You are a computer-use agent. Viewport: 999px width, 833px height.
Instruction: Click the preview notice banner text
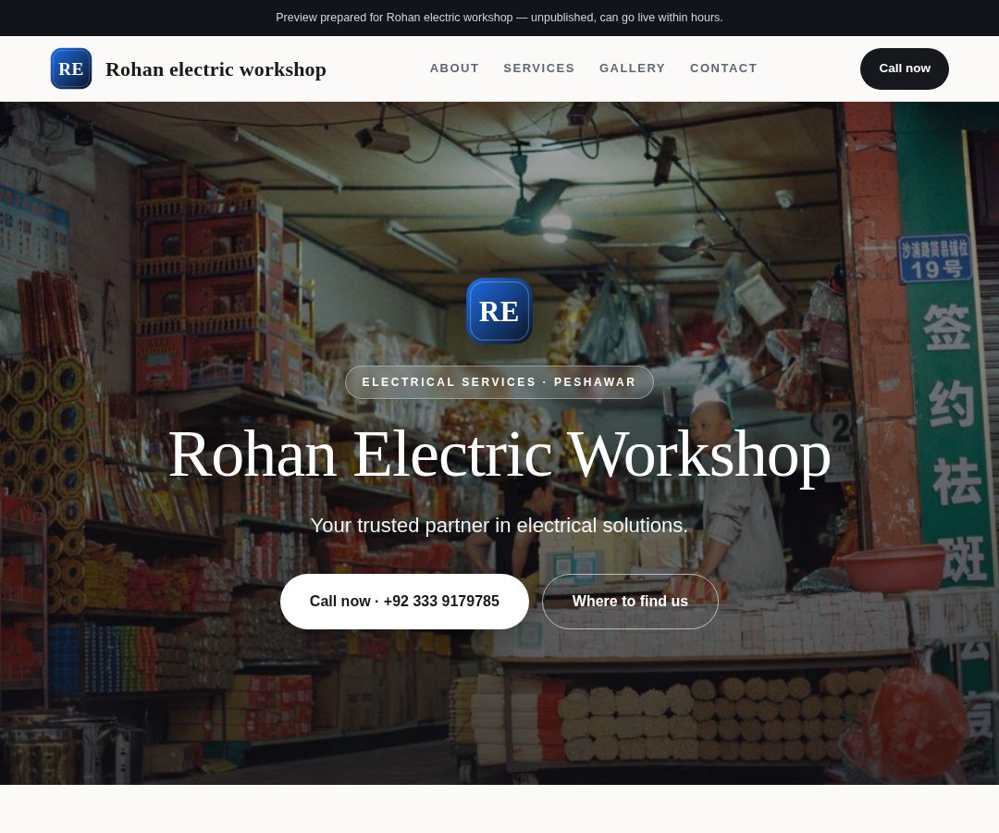[499, 18]
